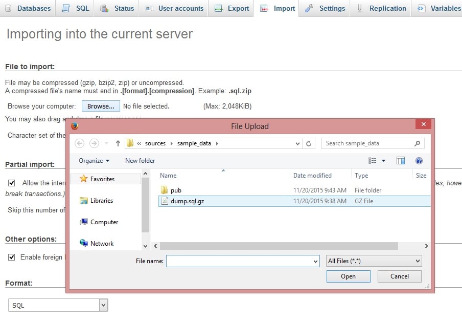Image resolution: width=462 pixels, height=323 pixels.
Task: Click the horizontal scrollbar in file list
Action: (x=276, y=246)
